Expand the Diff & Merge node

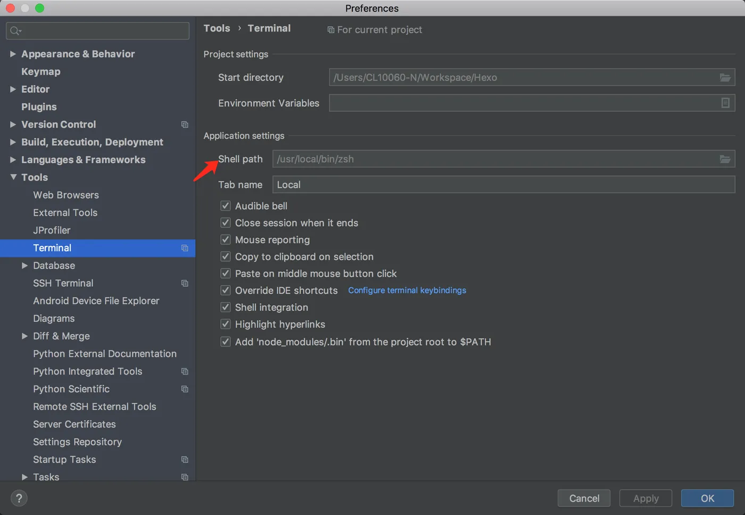pos(24,336)
